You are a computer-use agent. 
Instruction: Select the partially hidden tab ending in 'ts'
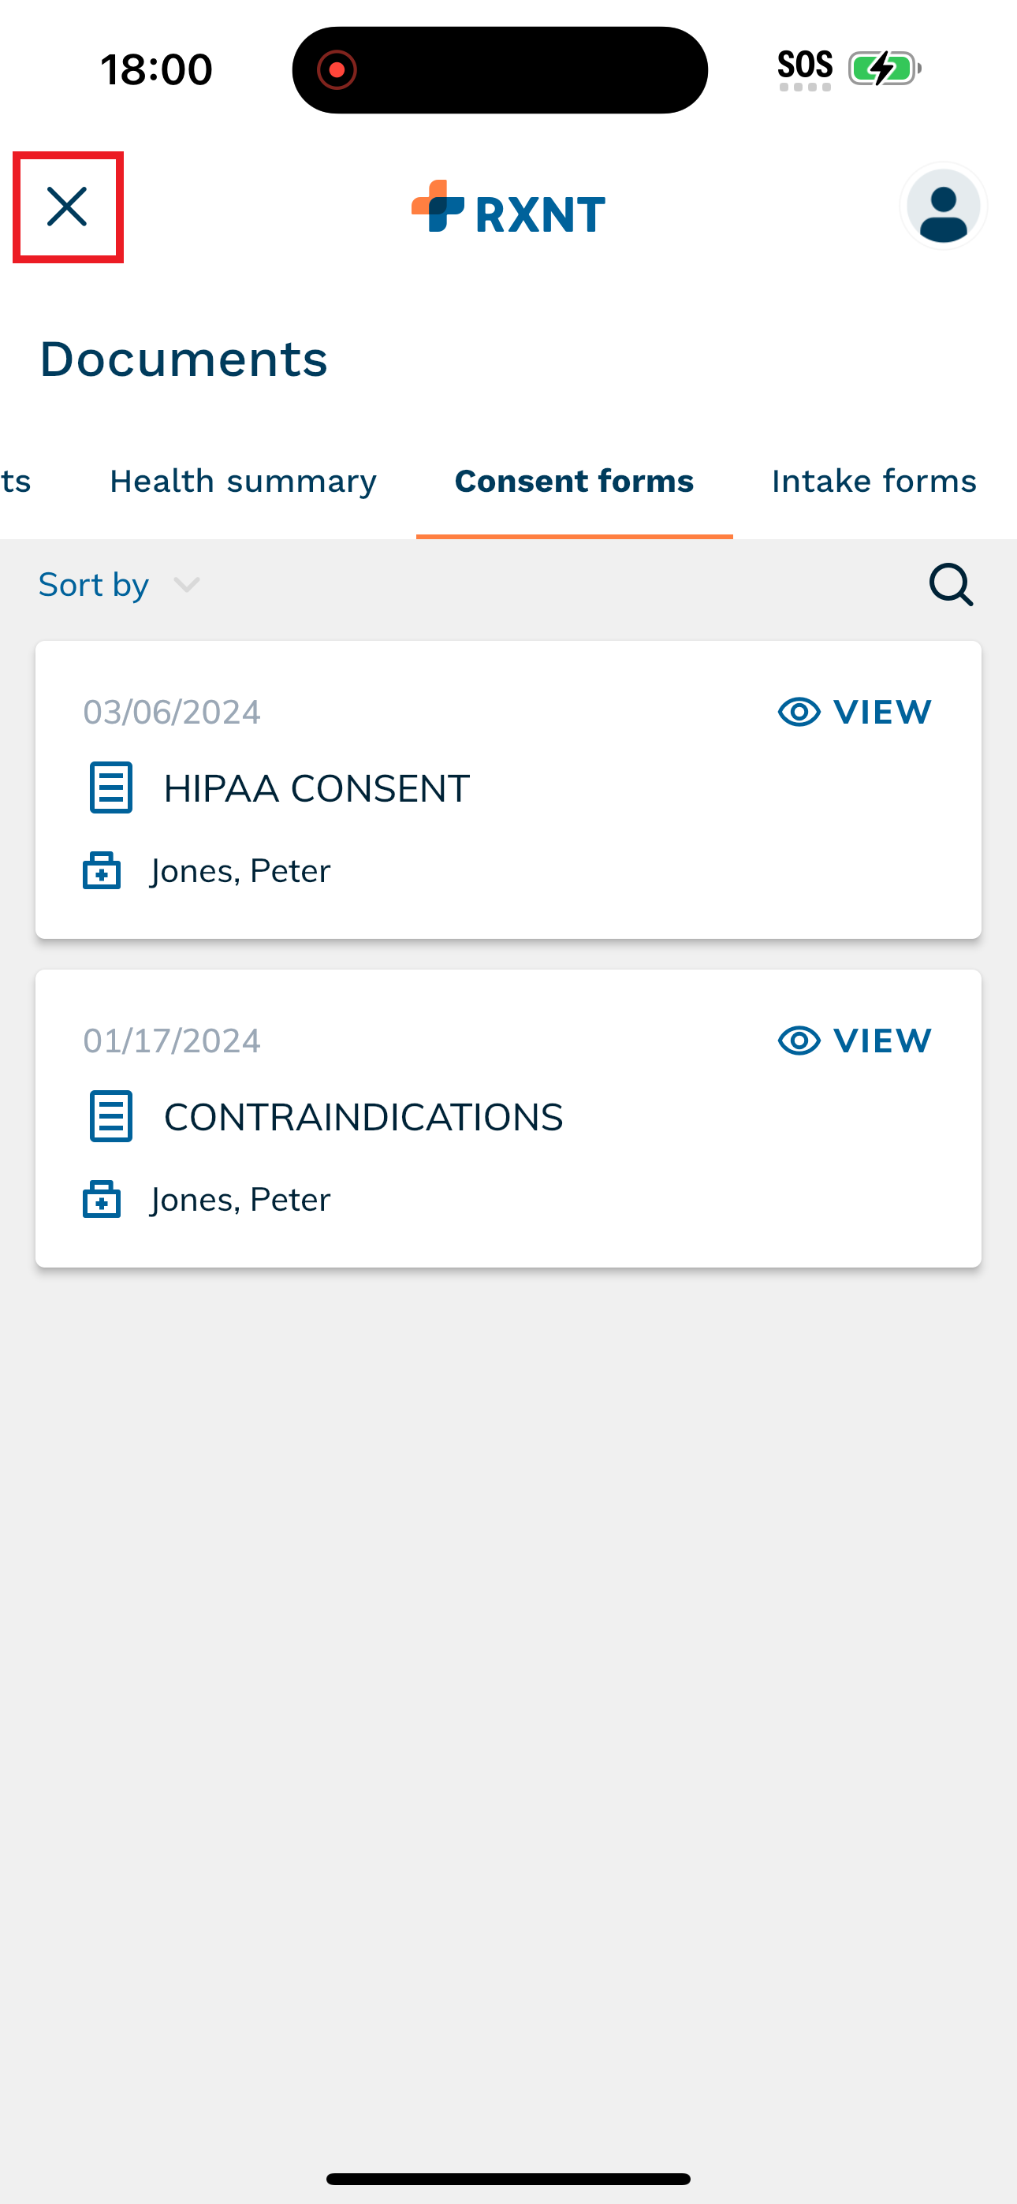point(16,482)
